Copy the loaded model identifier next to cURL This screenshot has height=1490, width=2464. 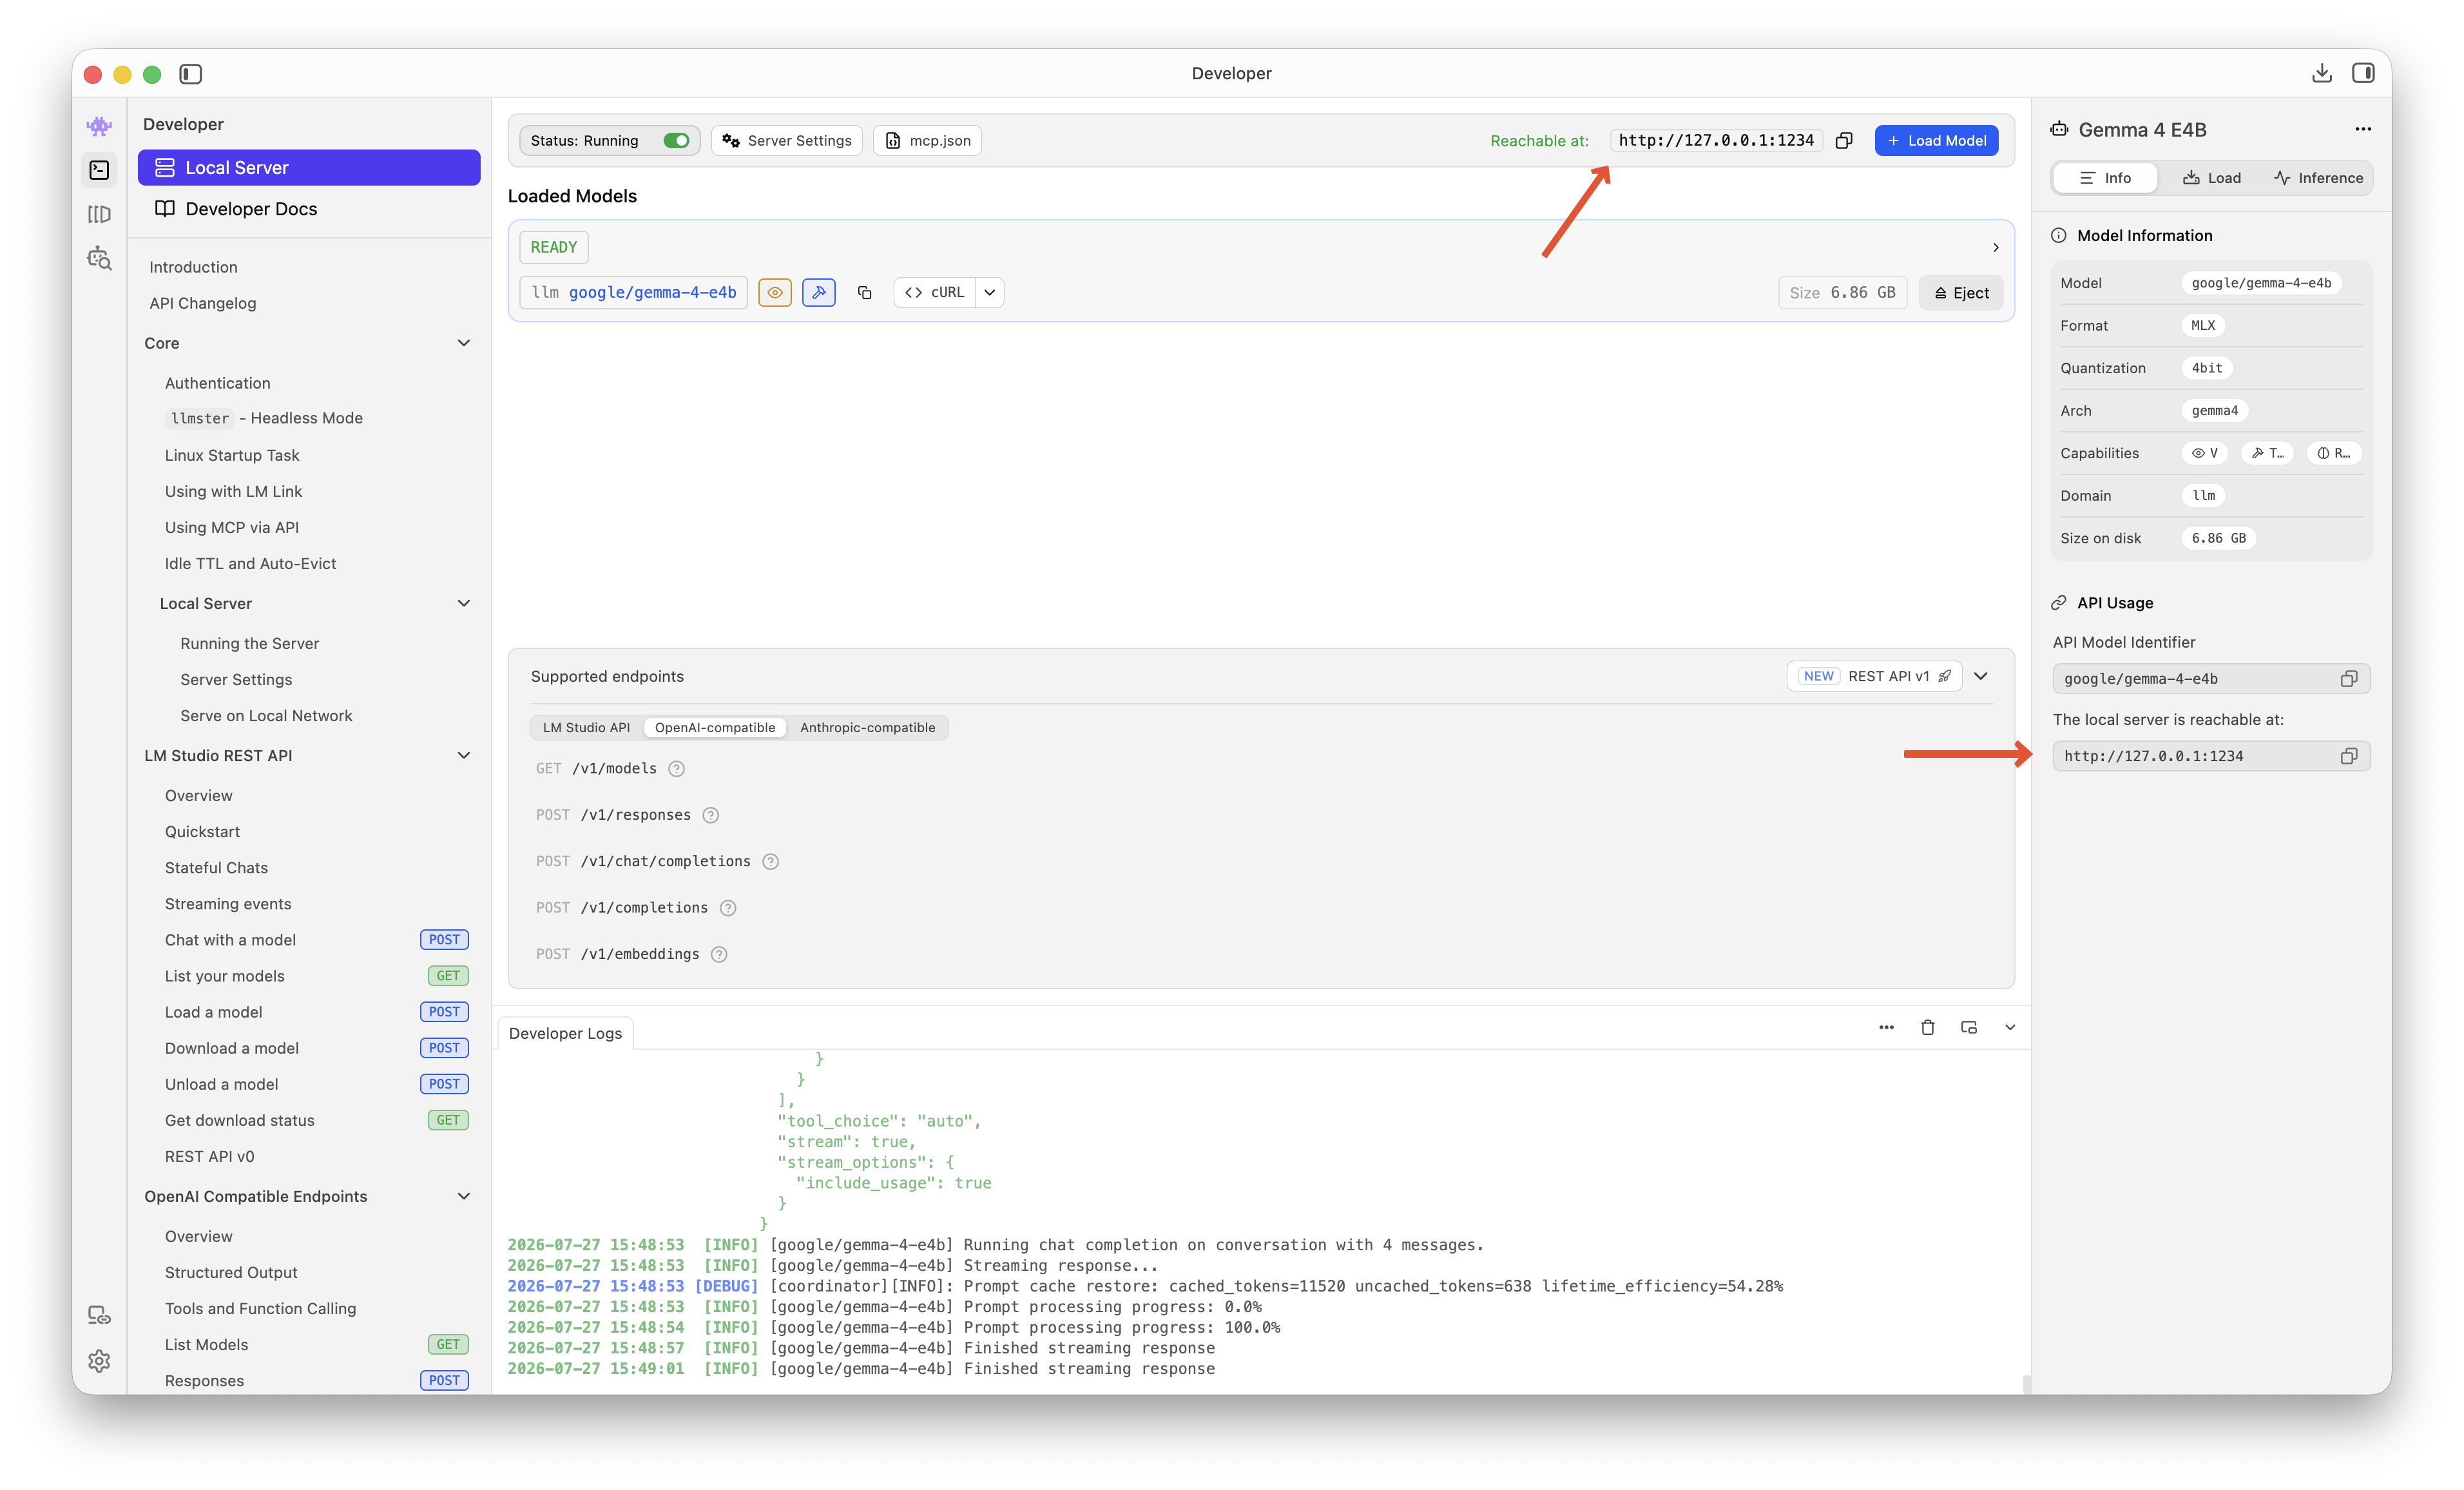[x=865, y=293]
